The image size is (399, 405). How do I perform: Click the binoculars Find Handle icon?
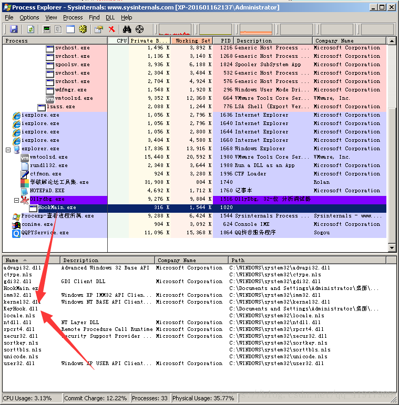click(127, 29)
